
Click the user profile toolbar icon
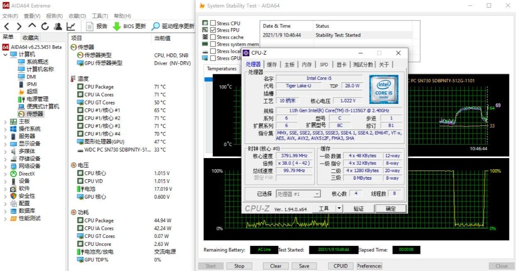(x=58, y=27)
